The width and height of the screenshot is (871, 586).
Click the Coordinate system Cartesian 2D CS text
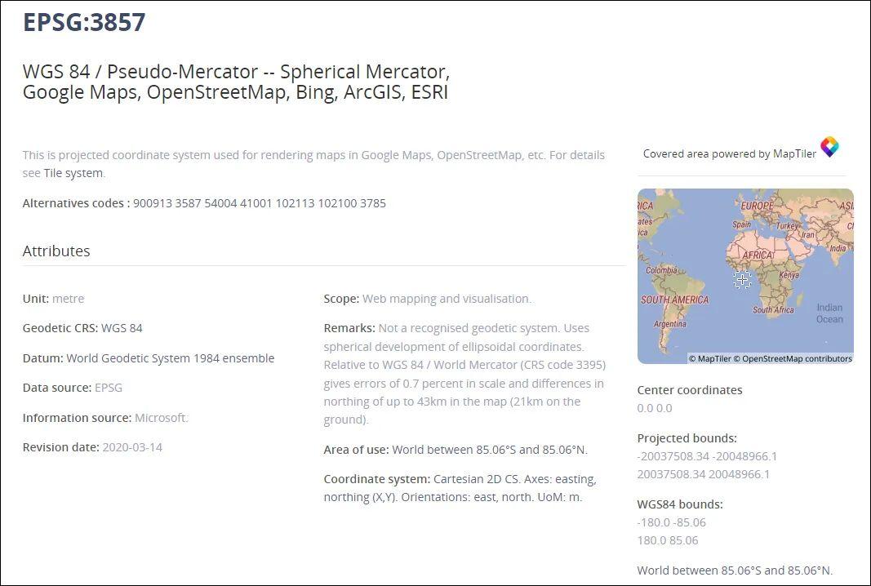(460, 488)
